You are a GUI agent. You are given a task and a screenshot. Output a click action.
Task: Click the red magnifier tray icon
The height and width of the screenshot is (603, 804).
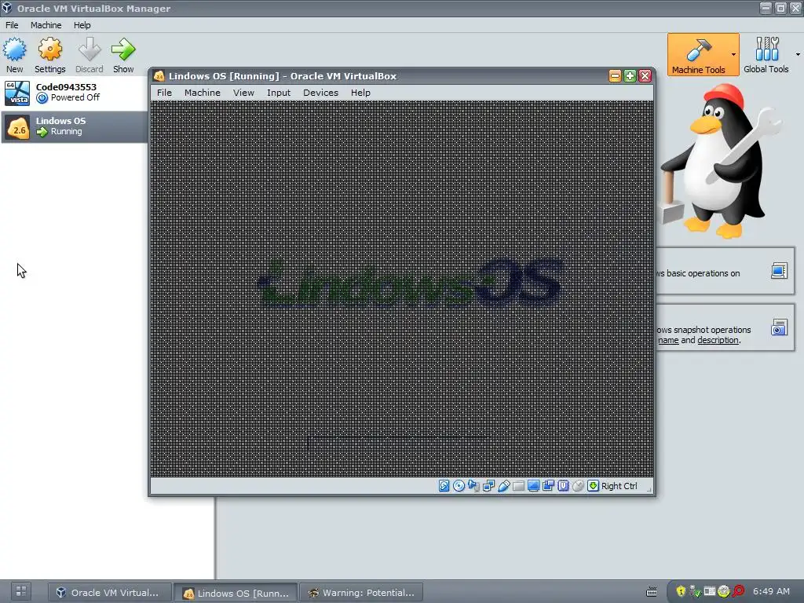738,591
